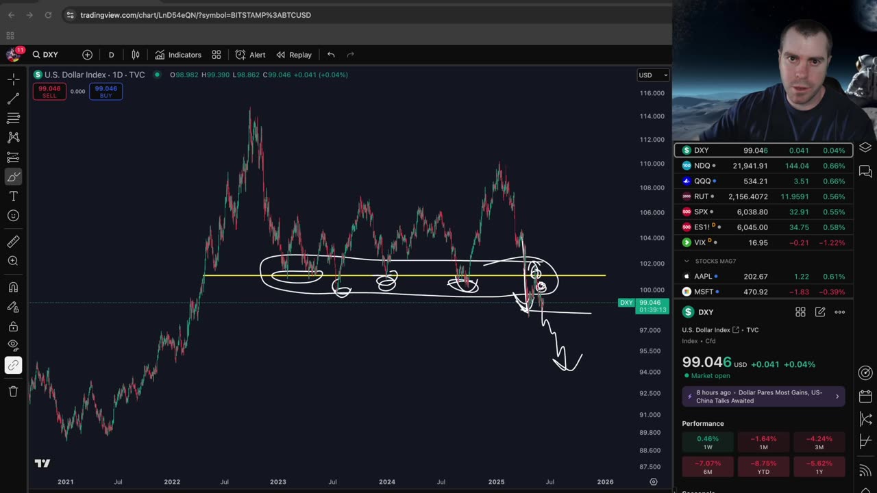Viewport: 877px width, 493px height.
Task: Toggle stay in drawing mode
Action: [x=13, y=307]
